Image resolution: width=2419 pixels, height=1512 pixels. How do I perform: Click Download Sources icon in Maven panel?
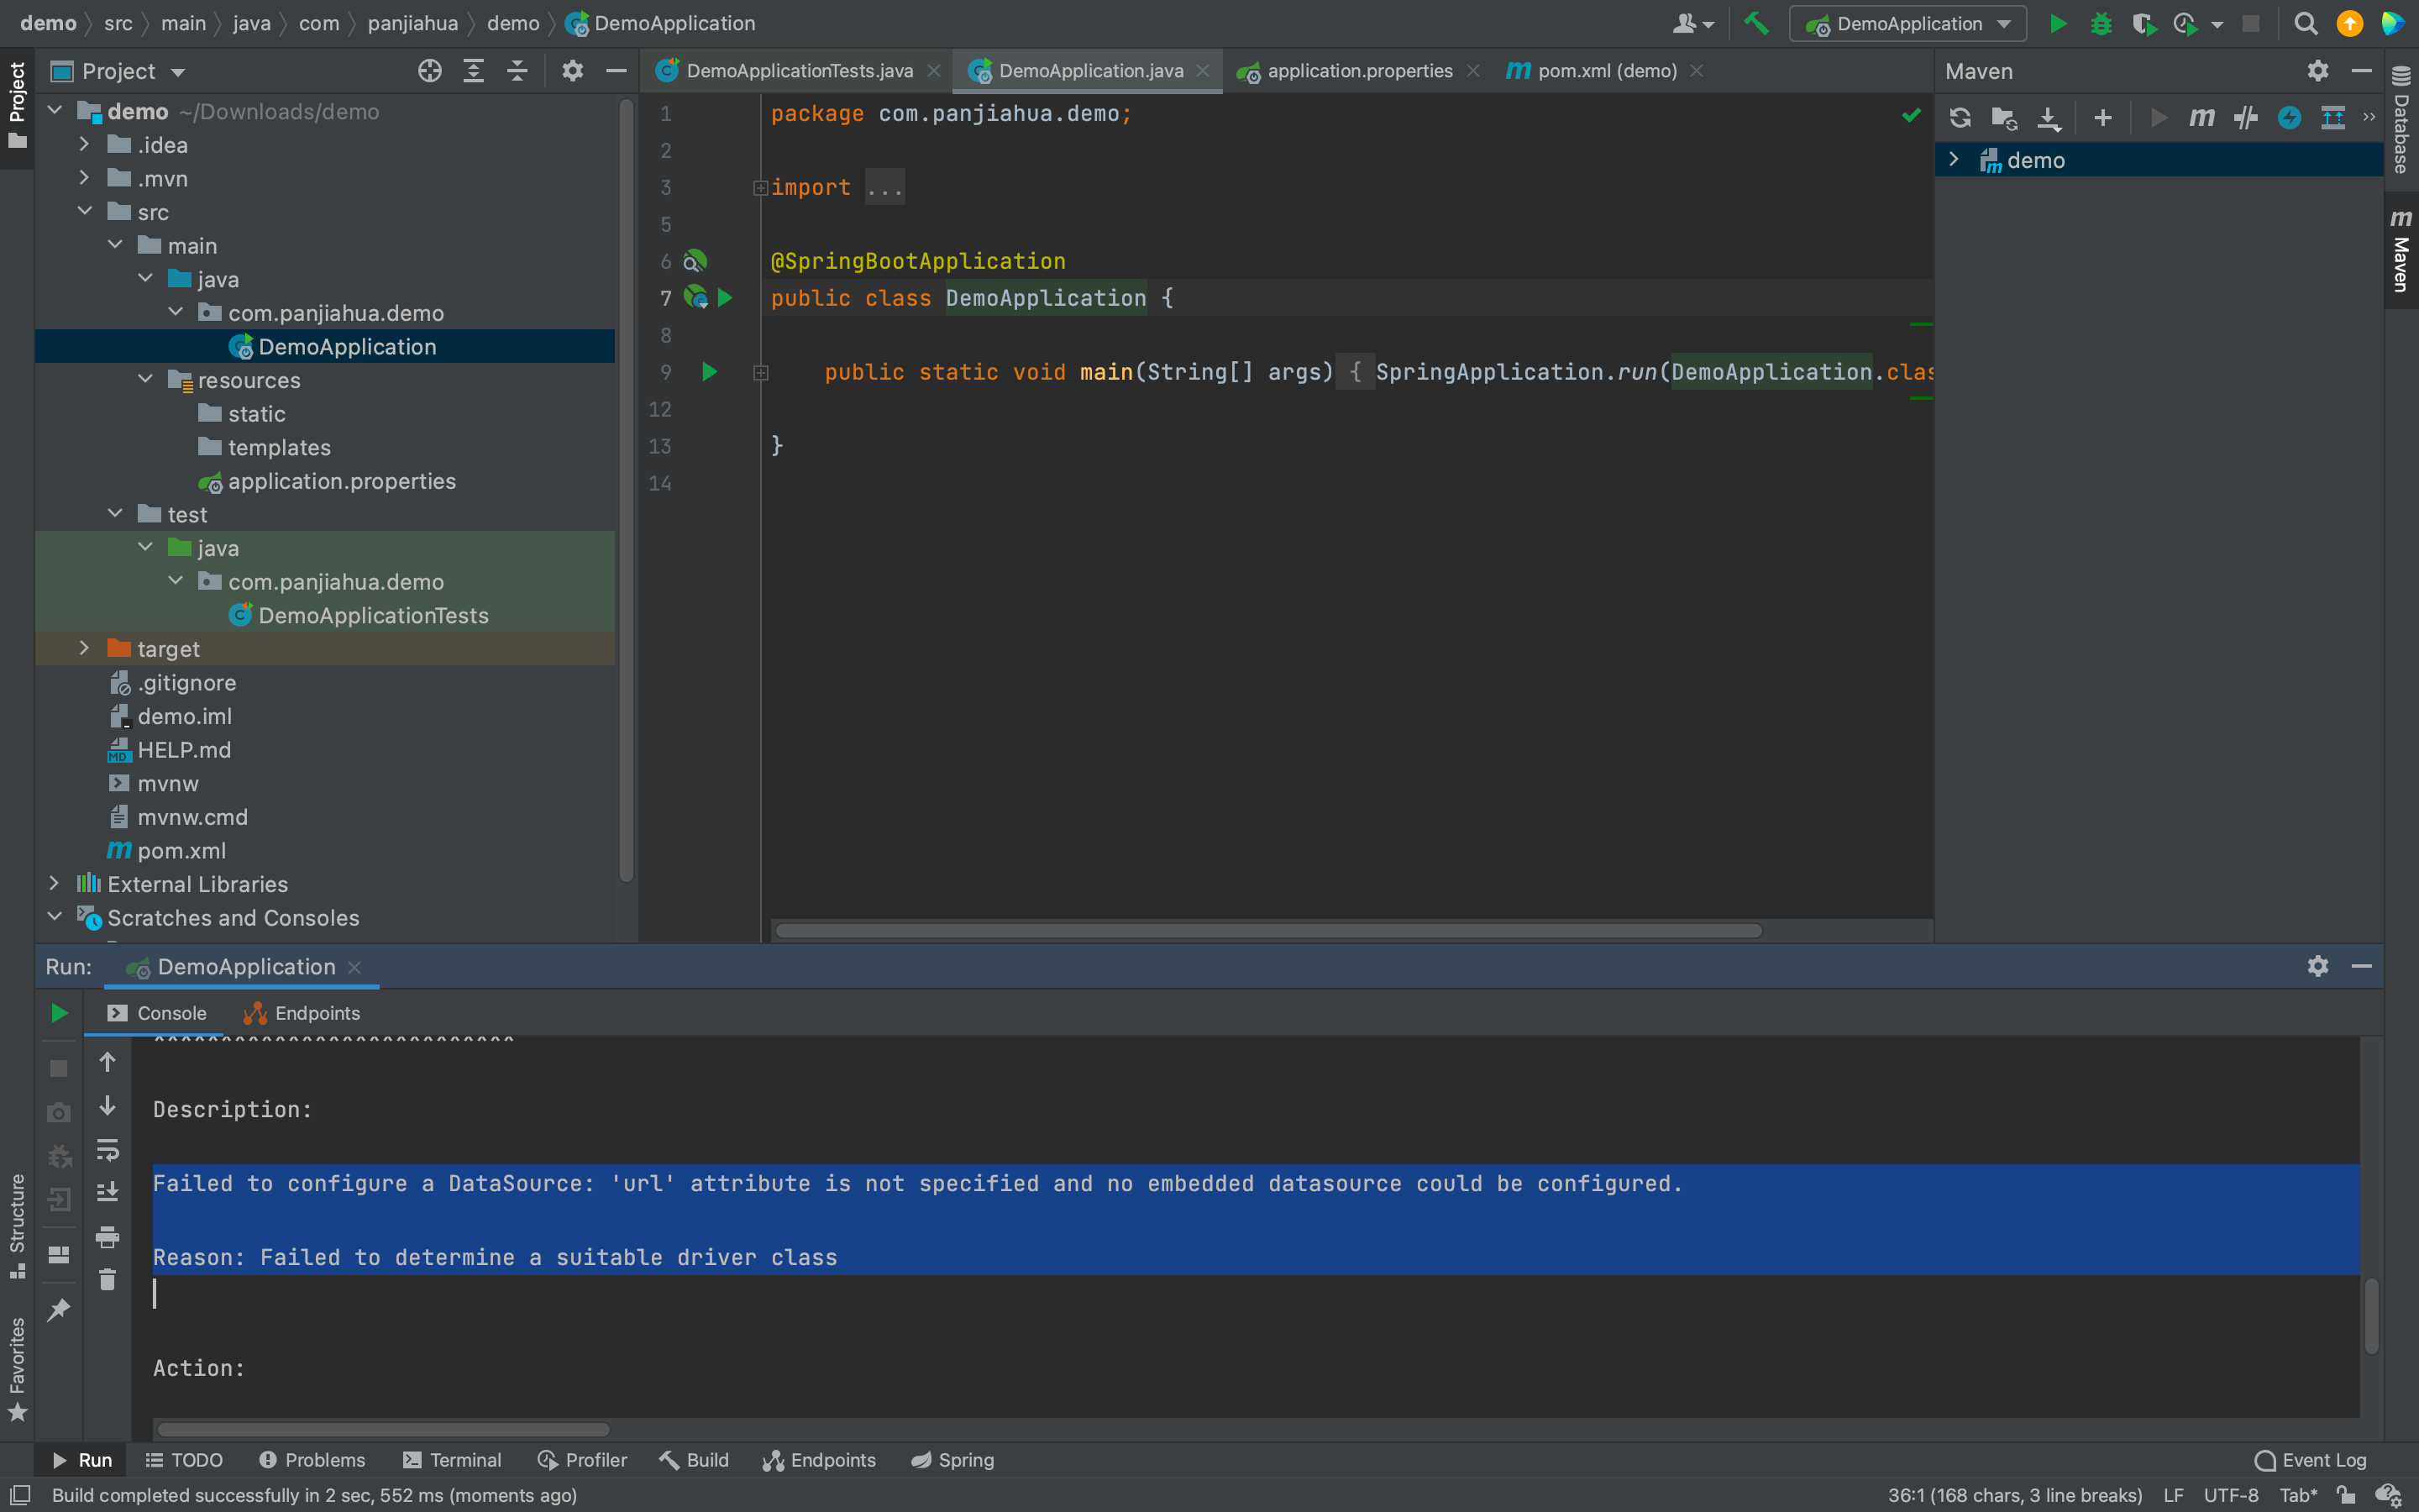click(x=2049, y=118)
